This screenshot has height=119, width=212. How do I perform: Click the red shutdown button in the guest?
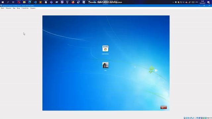(163, 107)
